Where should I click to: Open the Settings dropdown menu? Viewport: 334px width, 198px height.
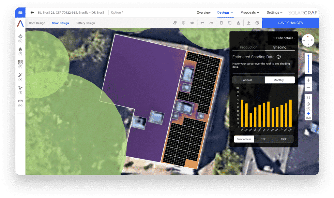(274, 12)
